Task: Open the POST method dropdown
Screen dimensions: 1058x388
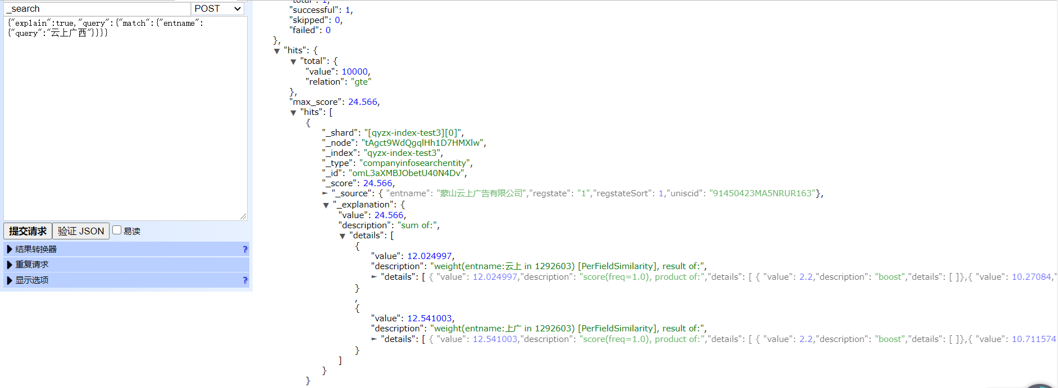Action: (x=218, y=8)
